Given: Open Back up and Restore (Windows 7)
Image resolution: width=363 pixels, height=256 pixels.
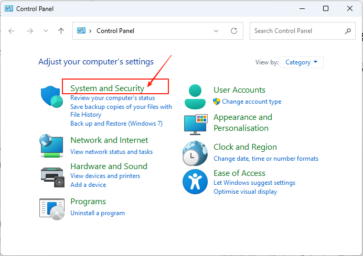Looking at the screenshot, I should click(116, 124).
